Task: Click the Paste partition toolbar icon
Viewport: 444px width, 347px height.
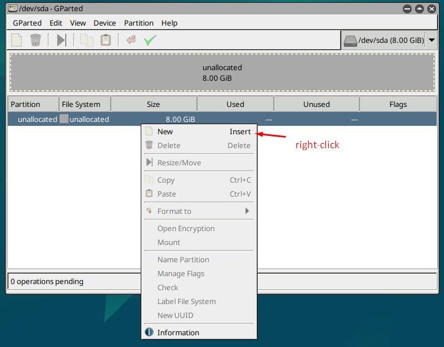Action: (x=105, y=40)
